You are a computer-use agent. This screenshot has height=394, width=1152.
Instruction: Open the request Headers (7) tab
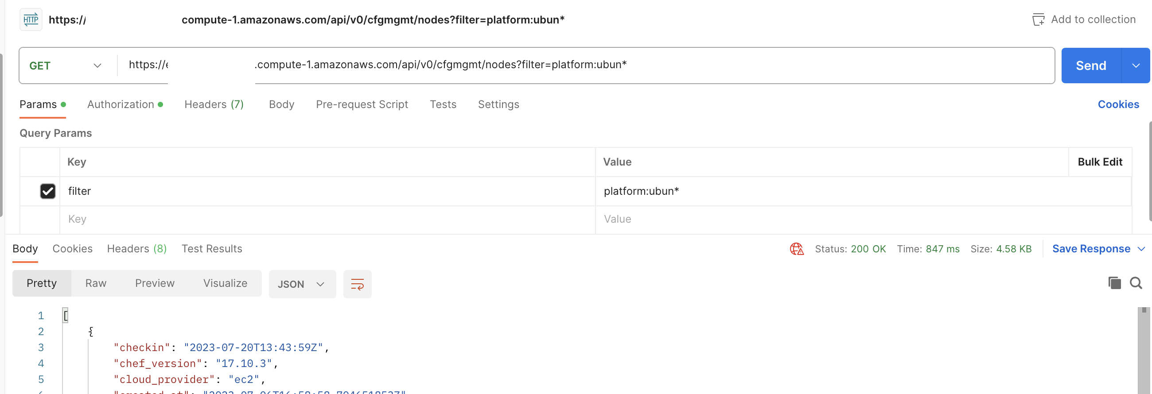(214, 104)
